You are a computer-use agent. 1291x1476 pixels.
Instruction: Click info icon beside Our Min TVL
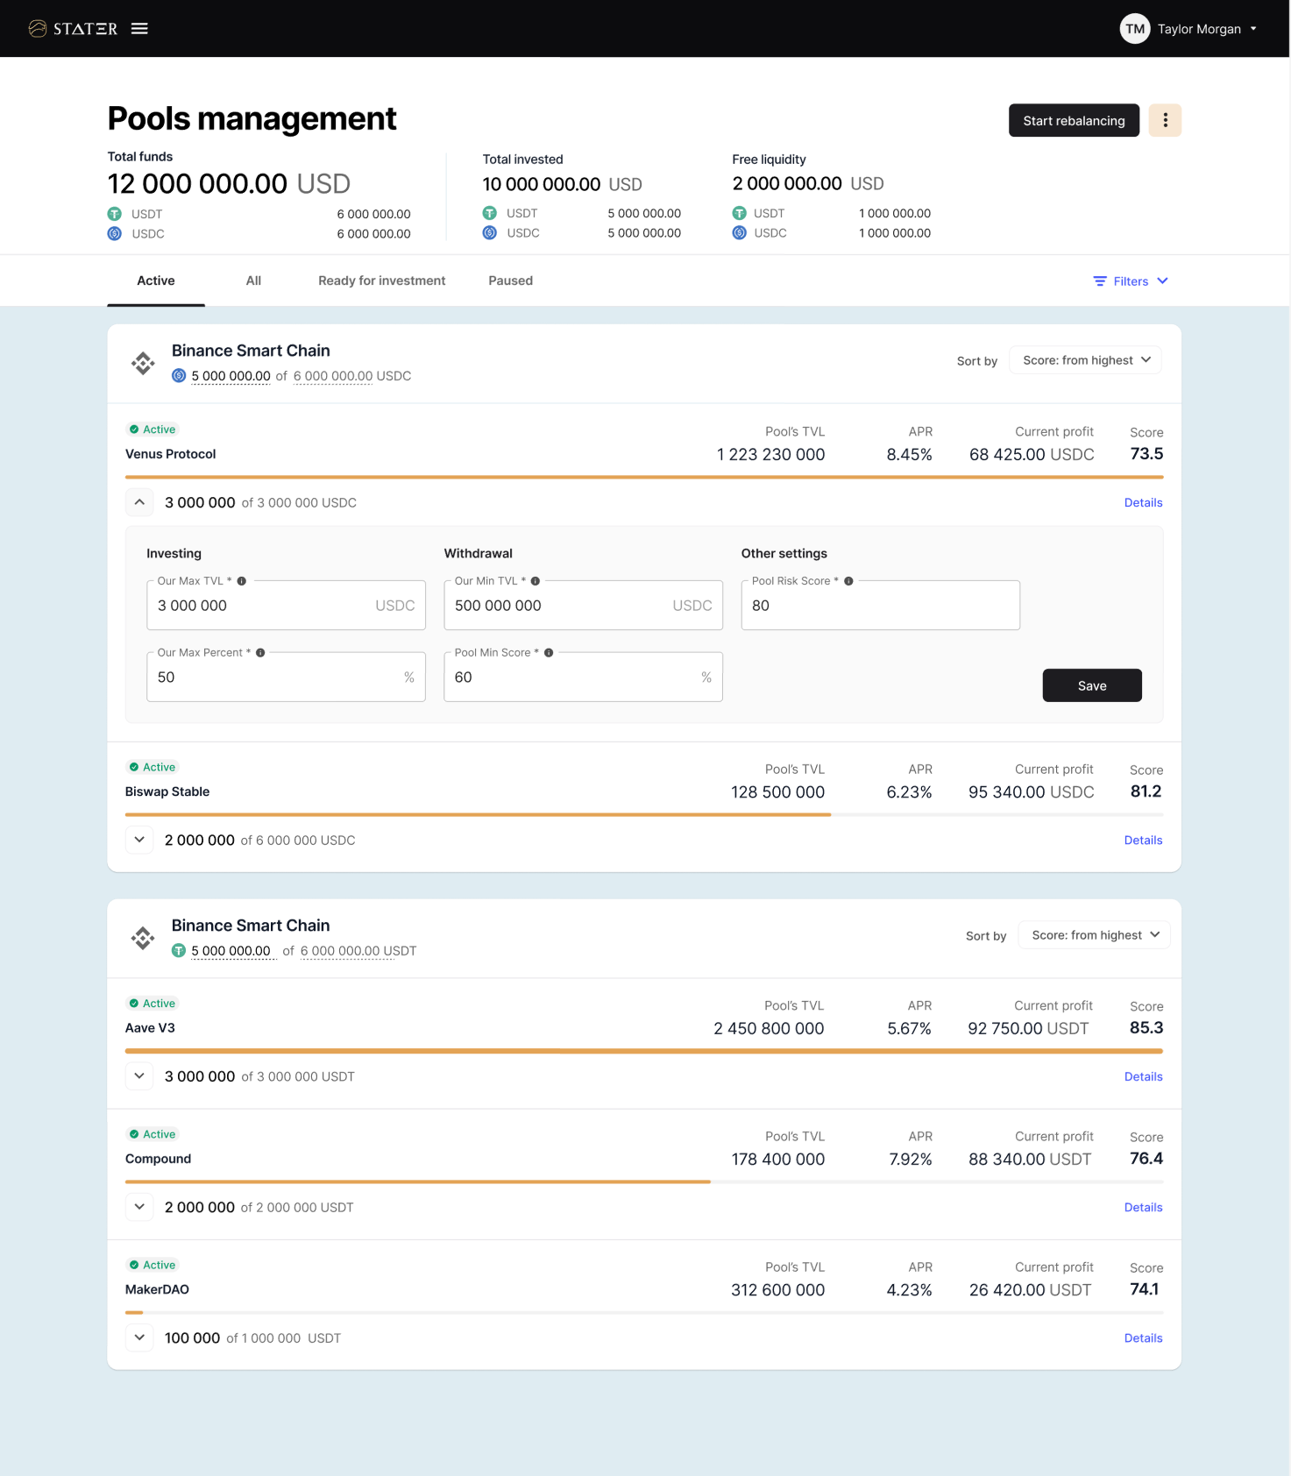coord(536,581)
